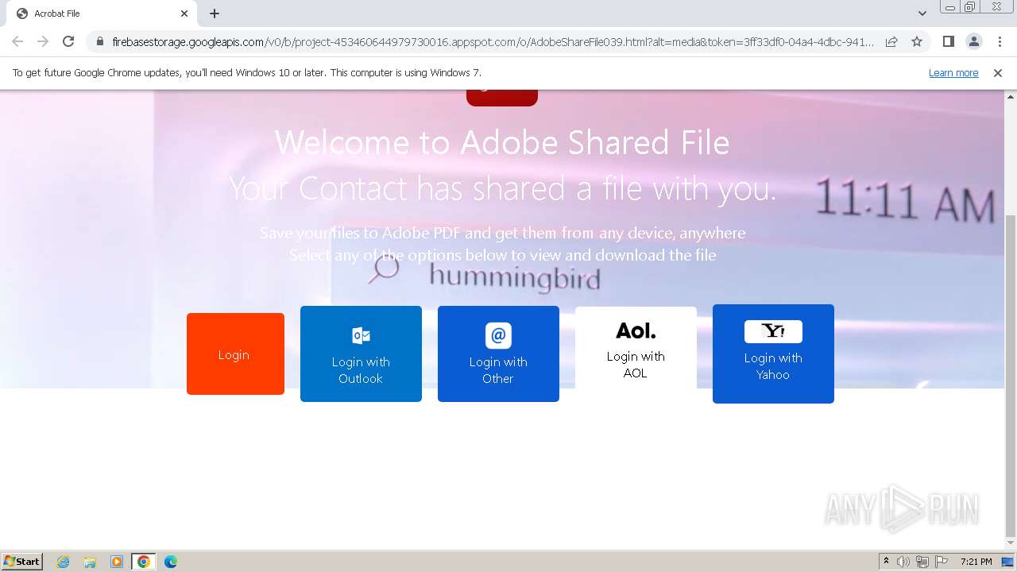Open Action Center flag icon
The width and height of the screenshot is (1017, 572).
tap(942, 562)
